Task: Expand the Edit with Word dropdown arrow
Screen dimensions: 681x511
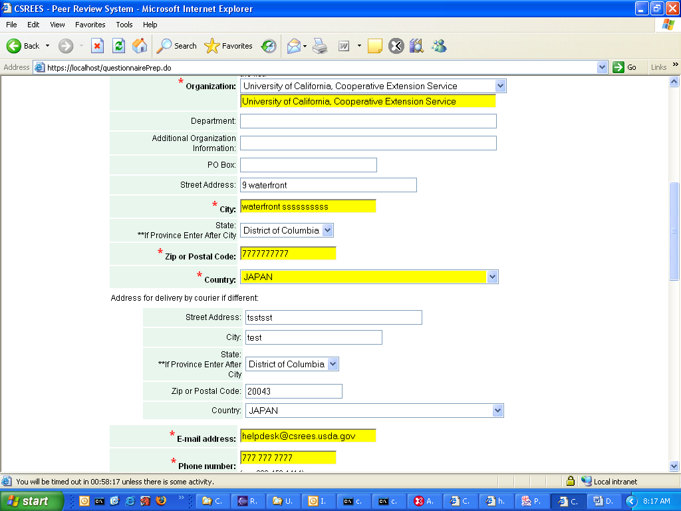Action: pos(359,46)
